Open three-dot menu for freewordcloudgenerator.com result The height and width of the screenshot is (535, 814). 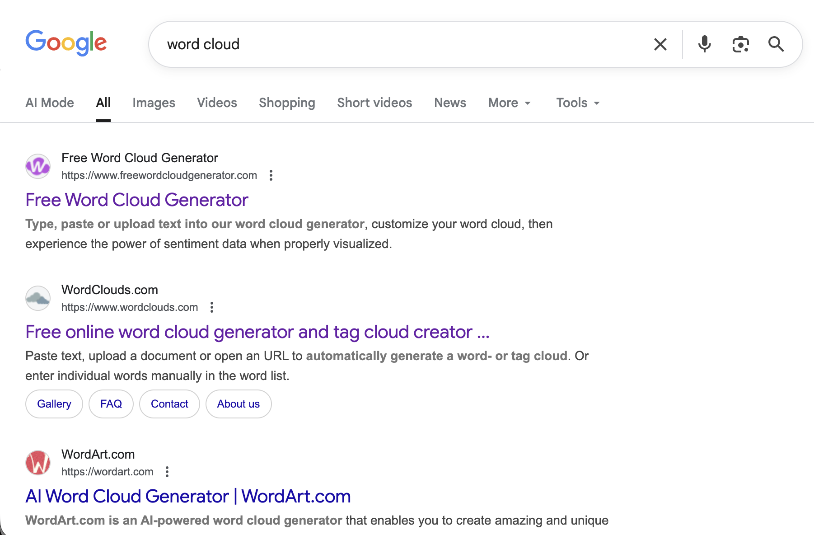pyautogui.click(x=271, y=175)
